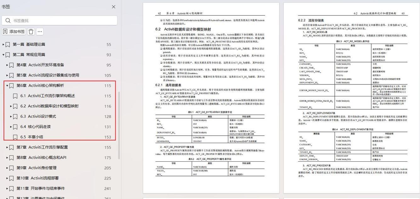This screenshot has width=420, height=199.
Task: Expand 第5章 Activiti流程设计器集成与使用 arrow
Action: click(x=7, y=75)
